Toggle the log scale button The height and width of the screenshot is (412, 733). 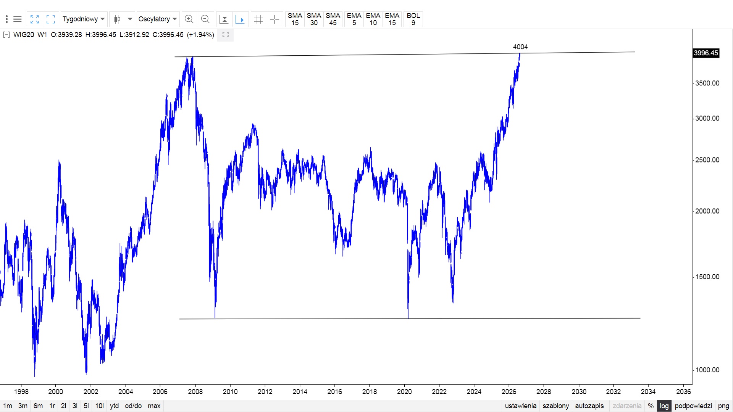[664, 406]
